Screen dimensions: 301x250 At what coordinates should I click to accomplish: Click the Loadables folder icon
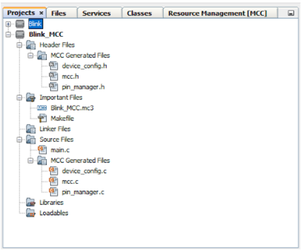click(31, 213)
